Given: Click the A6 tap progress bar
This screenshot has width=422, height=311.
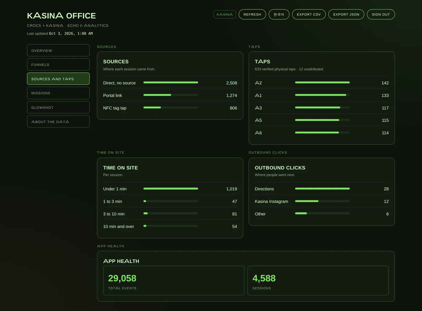Looking at the screenshot, I should 322,133.
